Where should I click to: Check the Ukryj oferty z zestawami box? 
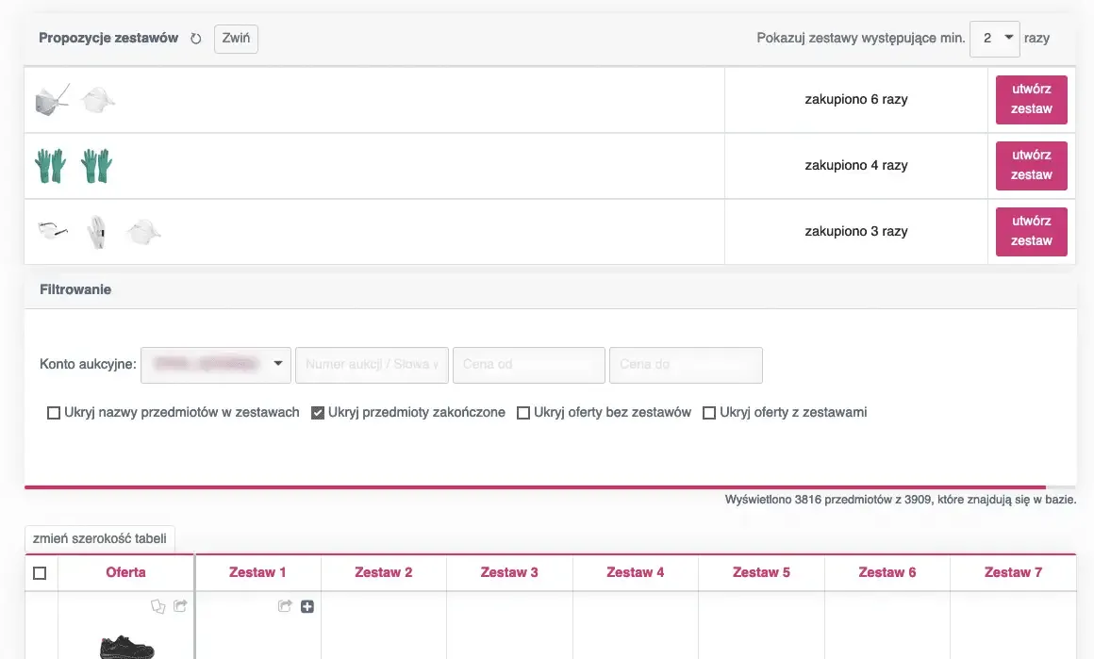(709, 413)
